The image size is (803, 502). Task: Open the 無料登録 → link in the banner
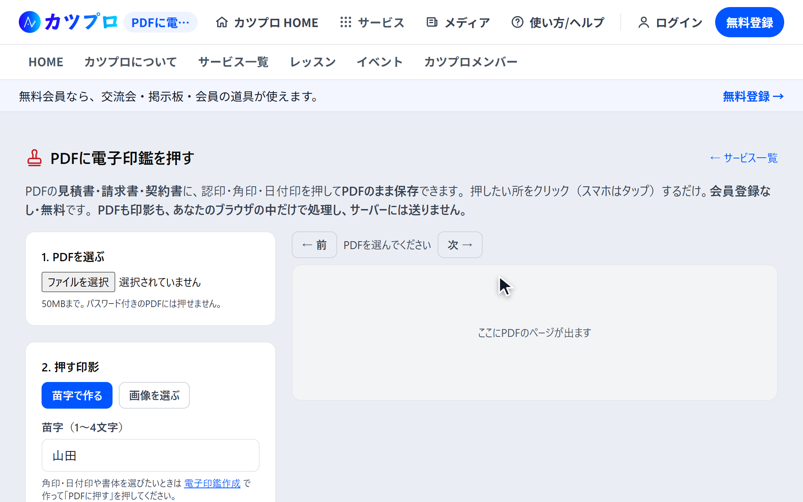[753, 96]
